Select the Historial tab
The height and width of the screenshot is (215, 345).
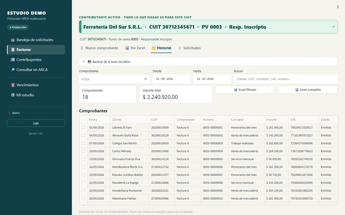(x=161, y=48)
